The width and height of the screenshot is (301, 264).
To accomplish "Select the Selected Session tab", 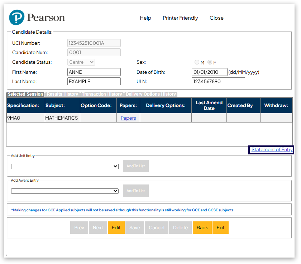I will [25, 94].
